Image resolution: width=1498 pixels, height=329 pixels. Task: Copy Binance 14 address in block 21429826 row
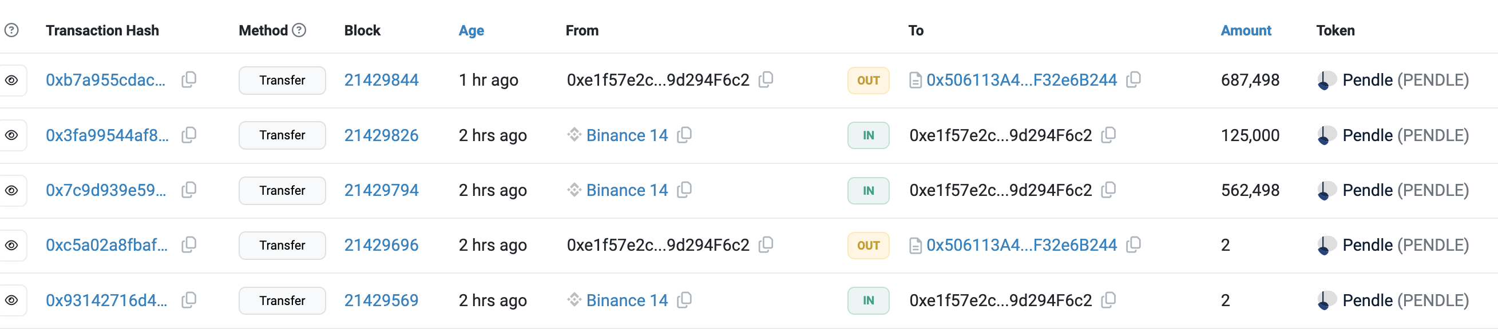click(684, 135)
